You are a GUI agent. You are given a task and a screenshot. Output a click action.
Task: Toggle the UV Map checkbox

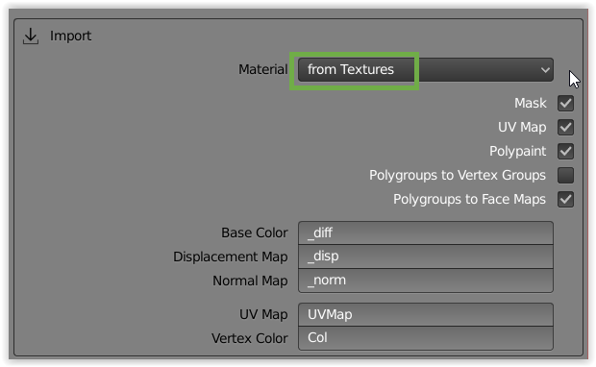click(565, 127)
